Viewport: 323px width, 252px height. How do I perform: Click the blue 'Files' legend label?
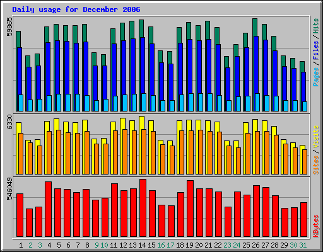click(x=316, y=50)
